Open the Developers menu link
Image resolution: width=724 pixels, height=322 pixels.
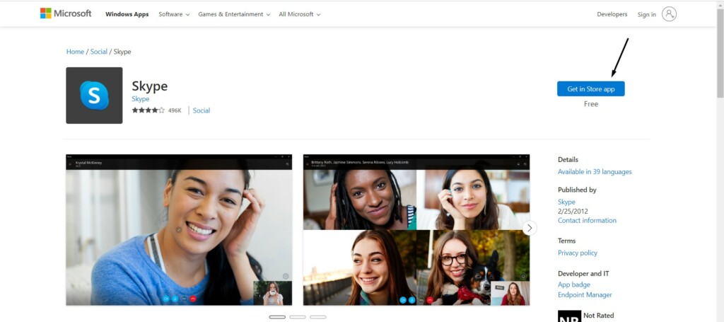pyautogui.click(x=612, y=14)
